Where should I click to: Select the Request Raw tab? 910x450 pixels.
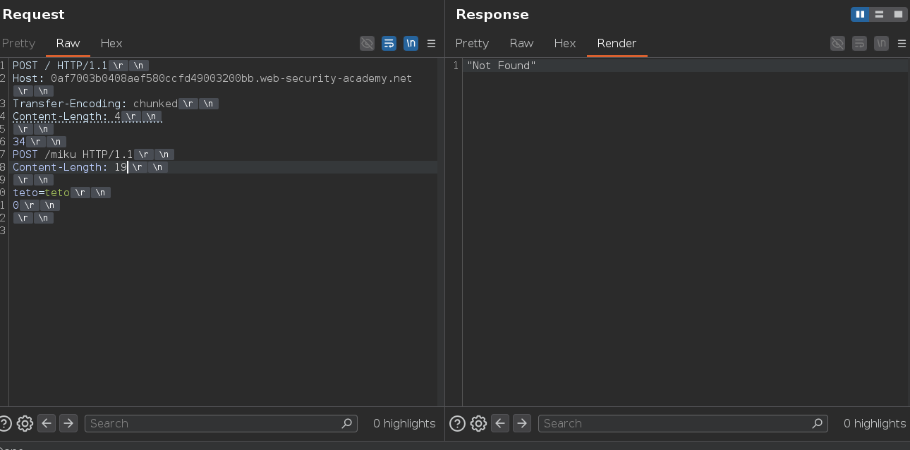coord(68,43)
